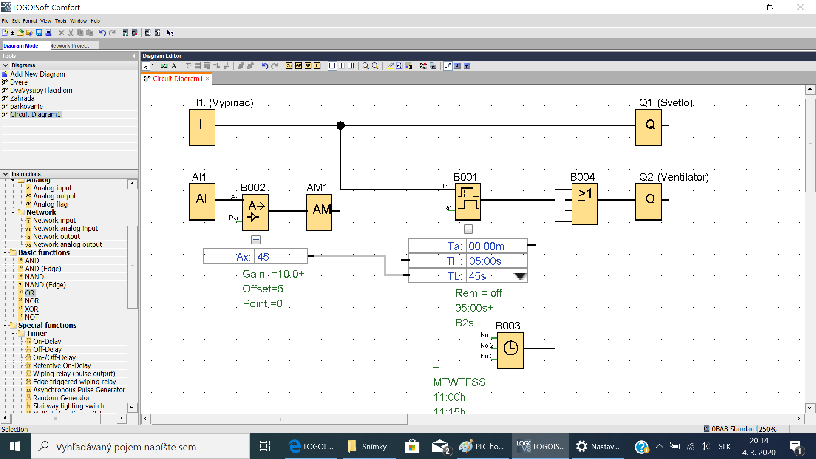Click the Connect tool icon in editor toolbar
Screen dimensions: 816x459
(155, 66)
